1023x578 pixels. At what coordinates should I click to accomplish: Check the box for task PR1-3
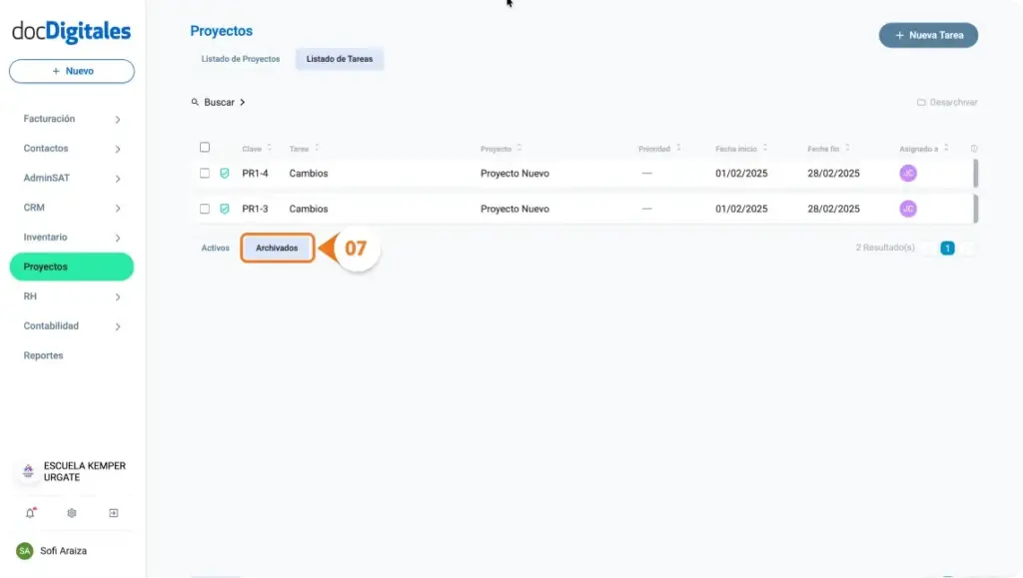(x=205, y=210)
